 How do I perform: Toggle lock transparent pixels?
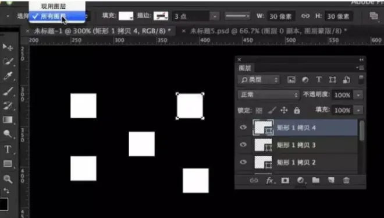259,111
